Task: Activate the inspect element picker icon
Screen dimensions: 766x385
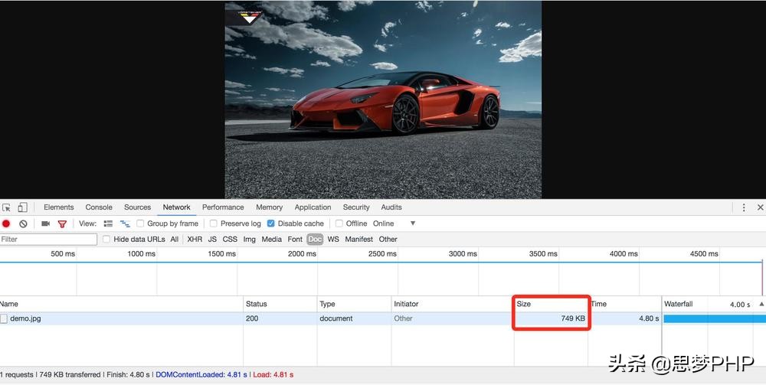Action: pyautogui.click(x=7, y=207)
